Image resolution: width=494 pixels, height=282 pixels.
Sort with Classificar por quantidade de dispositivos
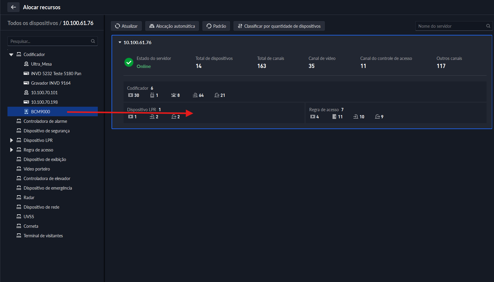[279, 26]
